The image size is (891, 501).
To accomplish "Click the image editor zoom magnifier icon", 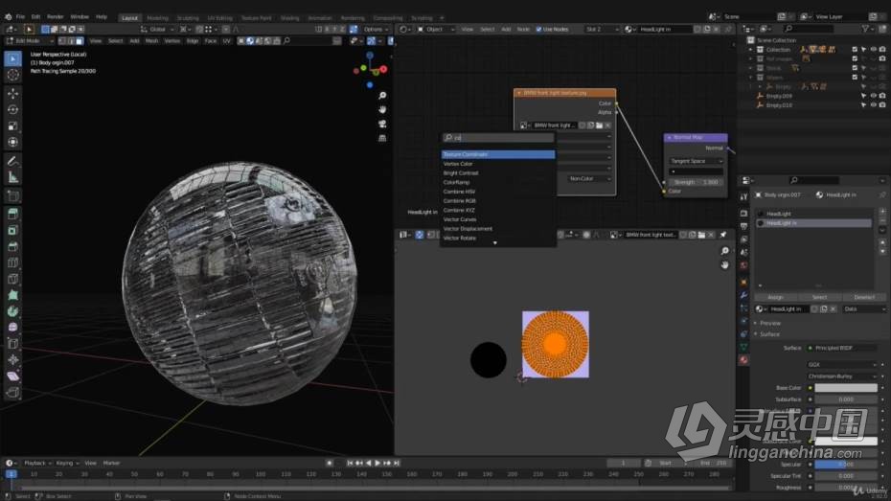I will [x=724, y=251].
